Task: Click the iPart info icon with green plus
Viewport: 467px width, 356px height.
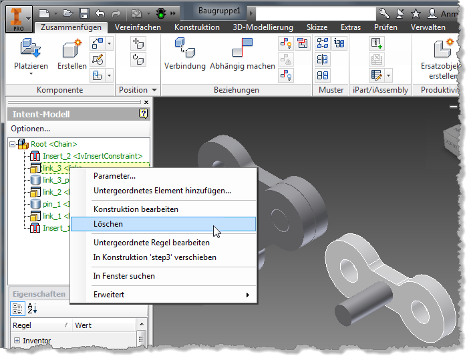Action: (376, 43)
